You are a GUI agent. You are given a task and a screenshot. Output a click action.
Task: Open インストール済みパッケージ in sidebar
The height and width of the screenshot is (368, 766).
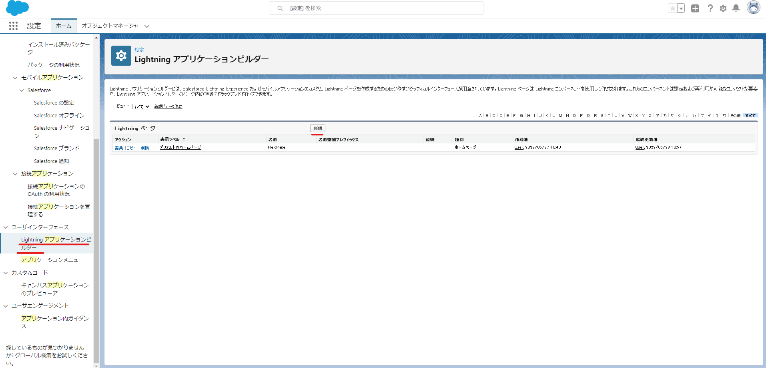point(58,48)
